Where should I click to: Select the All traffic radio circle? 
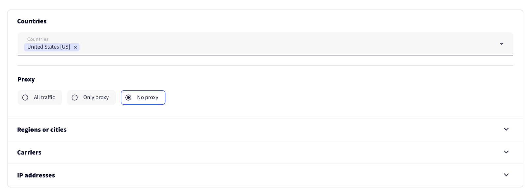(x=25, y=97)
